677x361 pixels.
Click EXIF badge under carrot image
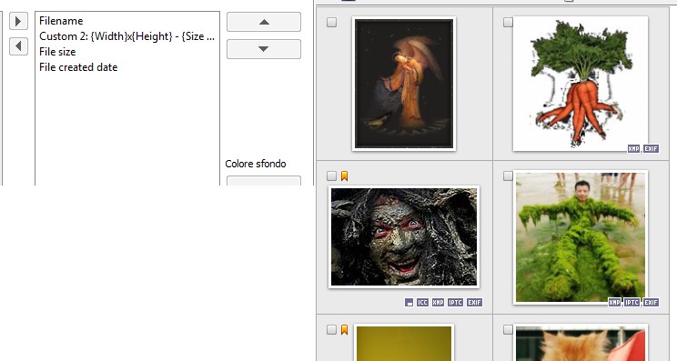point(651,149)
